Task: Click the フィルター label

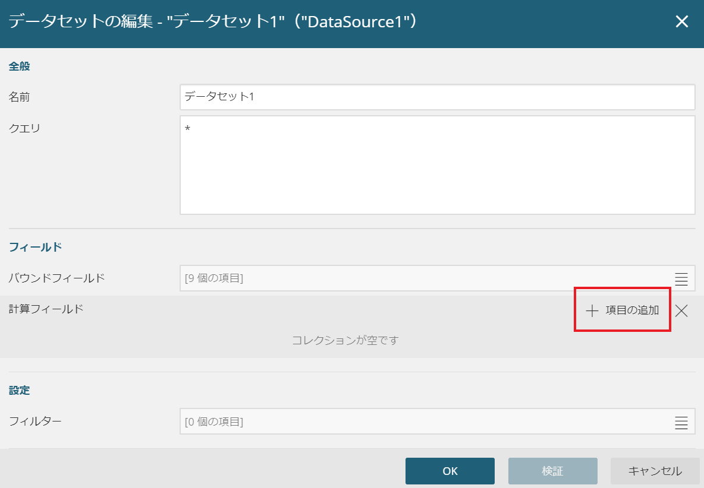Action: point(36,422)
